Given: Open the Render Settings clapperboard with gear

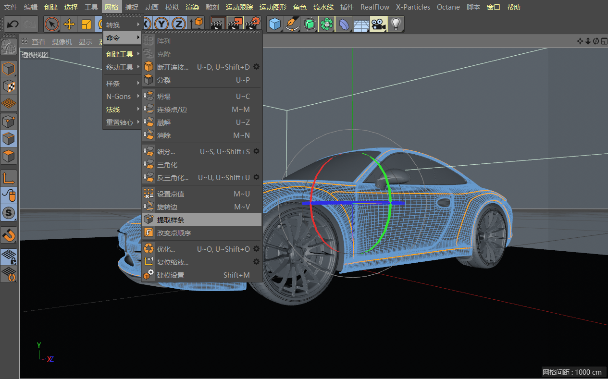Looking at the screenshot, I should pos(253,24).
